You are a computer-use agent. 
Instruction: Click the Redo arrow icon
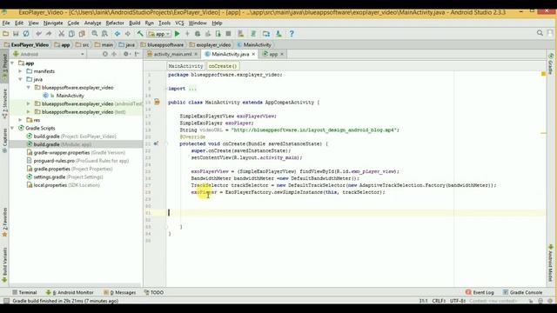(49, 34)
